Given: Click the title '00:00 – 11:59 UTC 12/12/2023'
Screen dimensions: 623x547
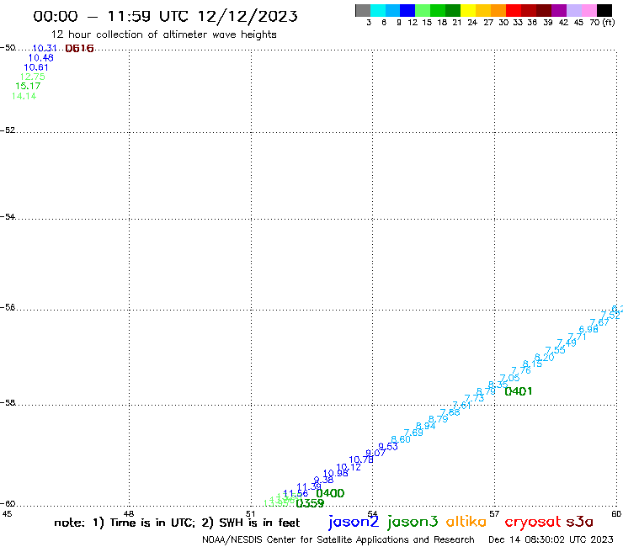Looking at the screenshot, I should pos(165,16).
